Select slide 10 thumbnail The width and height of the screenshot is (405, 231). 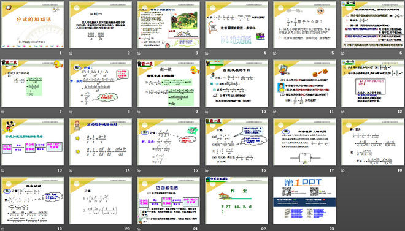[237, 83]
